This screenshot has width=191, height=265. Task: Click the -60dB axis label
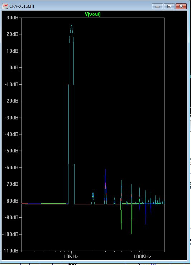pos(12,167)
